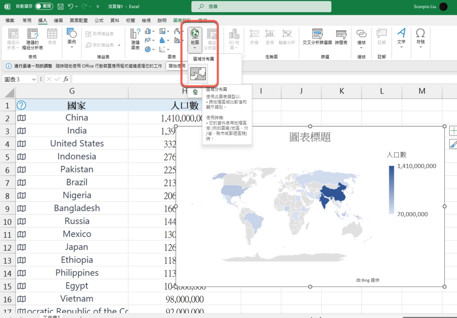The height and width of the screenshot is (318, 457).
Task: Click the 搜尋 search box
Action: 261,6
